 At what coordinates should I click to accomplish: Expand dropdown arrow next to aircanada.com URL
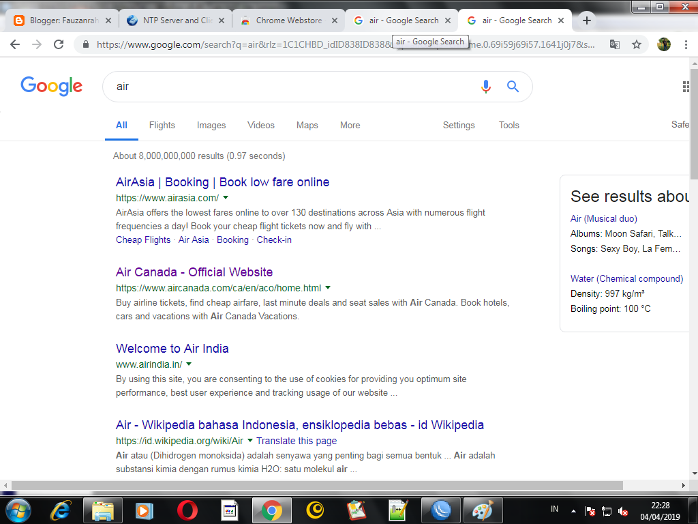point(328,287)
